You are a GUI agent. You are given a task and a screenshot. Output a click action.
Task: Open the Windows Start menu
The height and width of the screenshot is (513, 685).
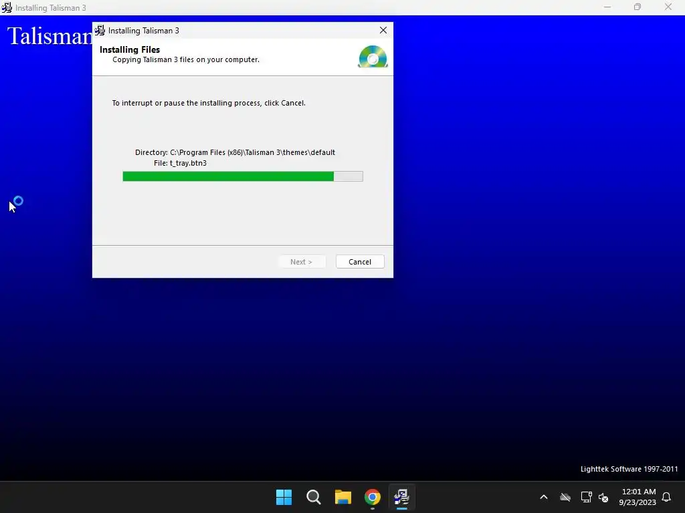284,497
